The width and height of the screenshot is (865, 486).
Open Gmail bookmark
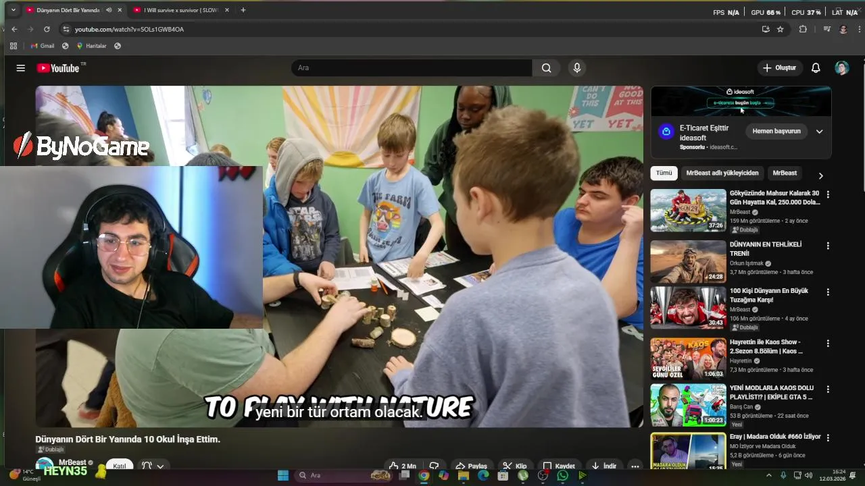click(x=43, y=46)
